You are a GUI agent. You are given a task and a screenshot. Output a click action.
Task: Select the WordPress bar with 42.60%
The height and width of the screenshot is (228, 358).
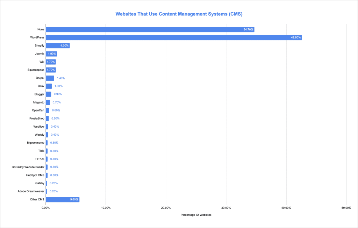[x=174, y=37]
